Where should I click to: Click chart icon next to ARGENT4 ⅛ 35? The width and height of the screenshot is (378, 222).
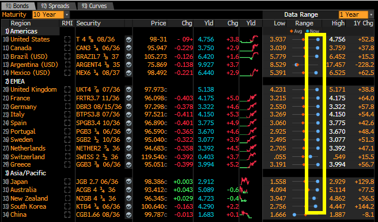point(128,65)
